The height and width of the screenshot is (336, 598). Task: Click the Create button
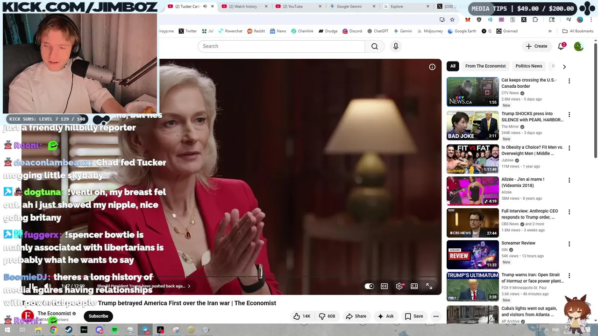coord(536,46)
